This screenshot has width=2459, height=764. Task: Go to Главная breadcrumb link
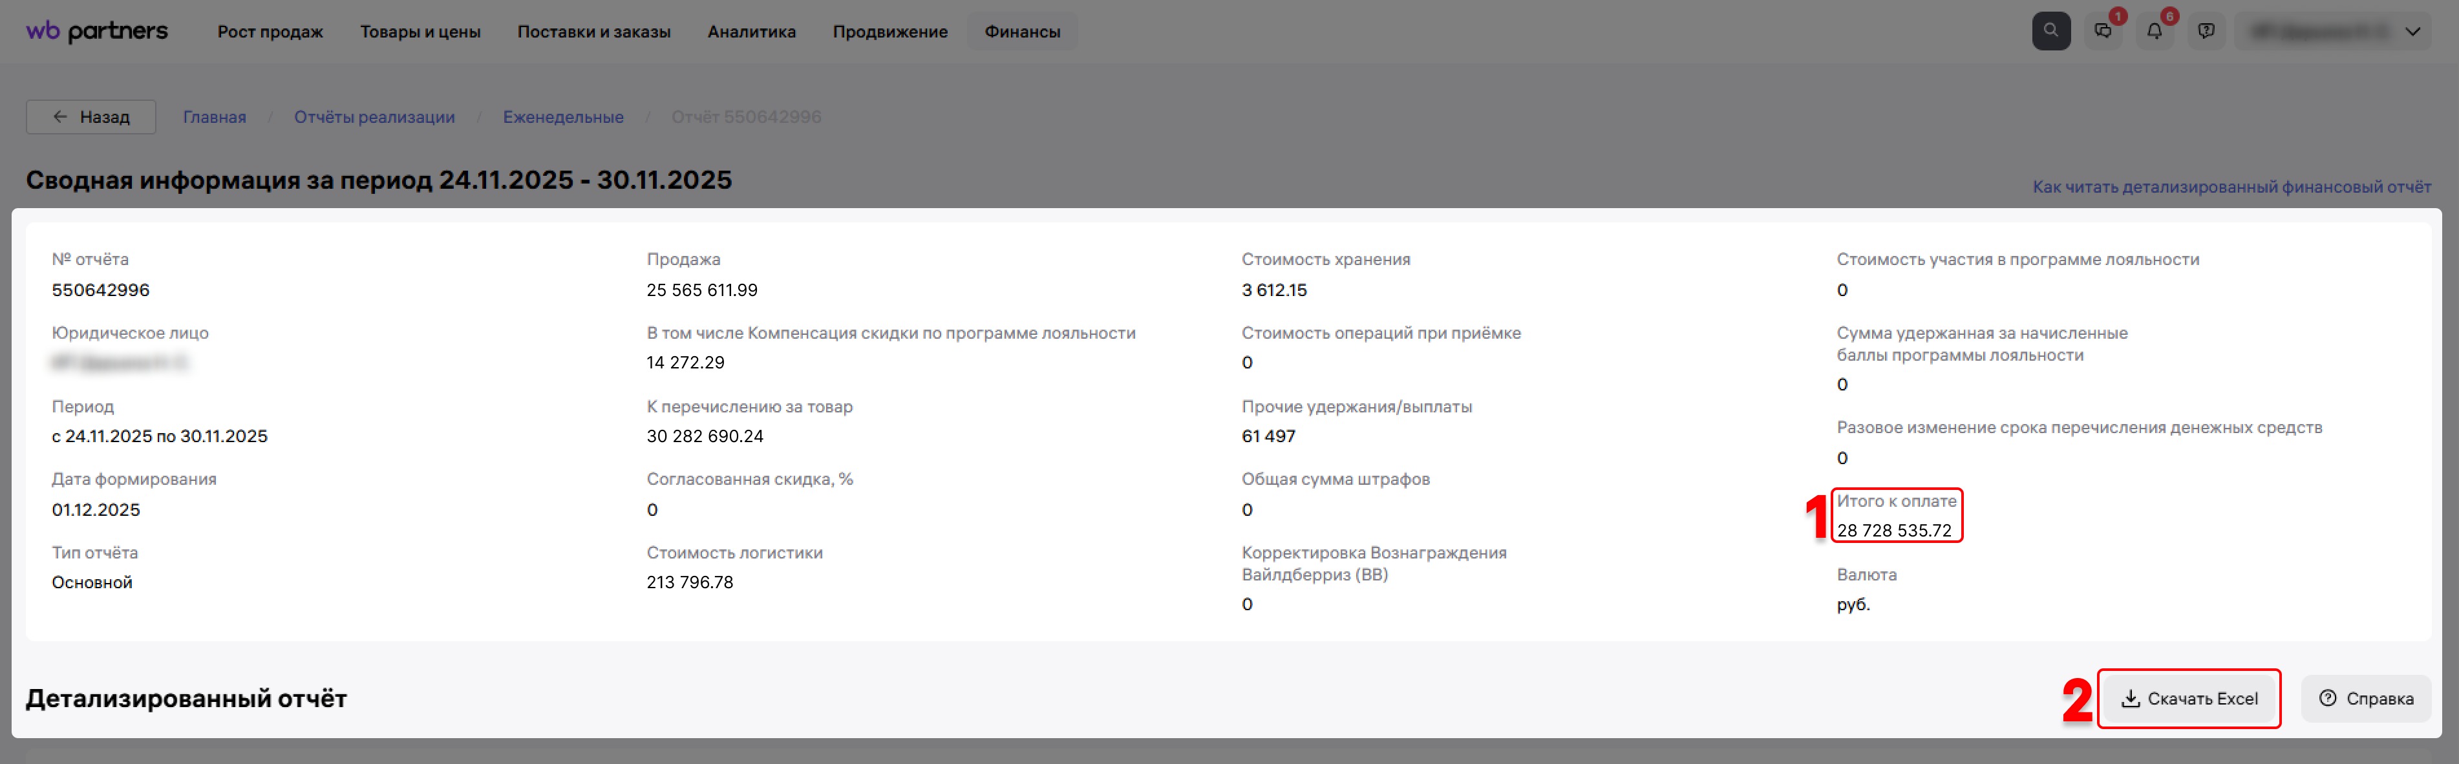[215, 116]
